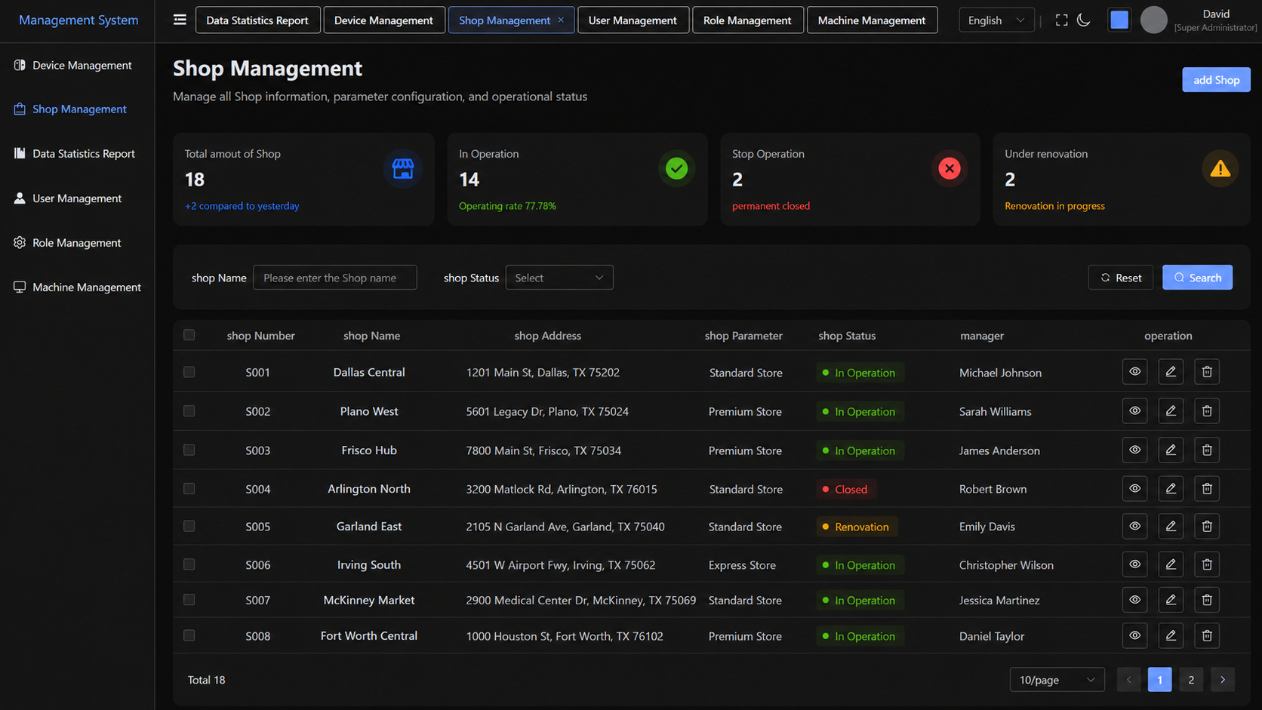Check the S005 row checkbox
Screen dimensions: 1262x710
[189, 526]
